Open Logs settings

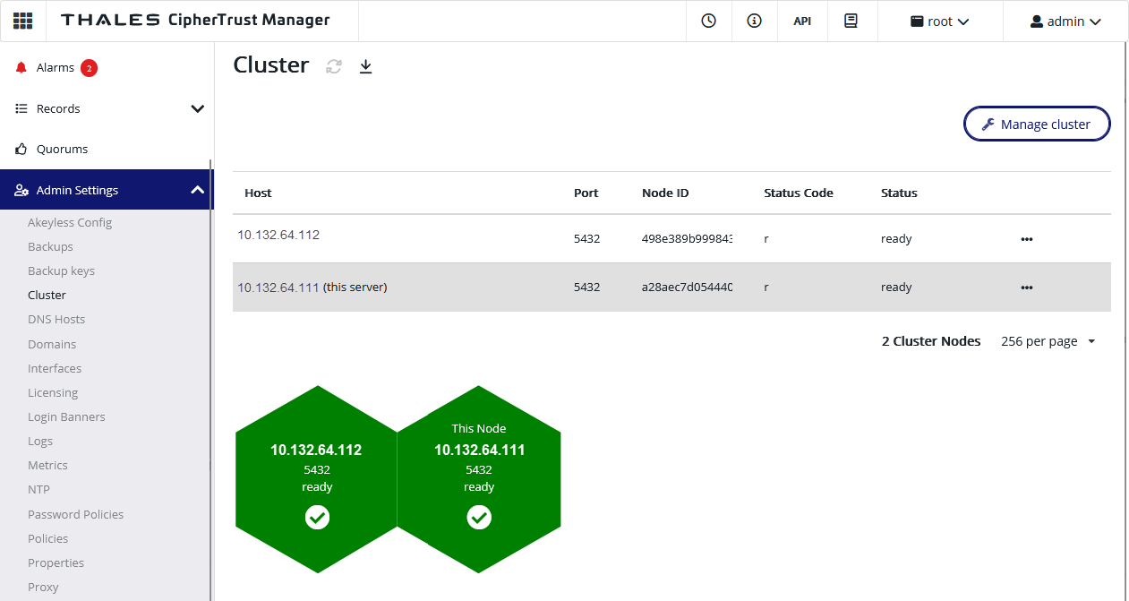click(40, 441)
